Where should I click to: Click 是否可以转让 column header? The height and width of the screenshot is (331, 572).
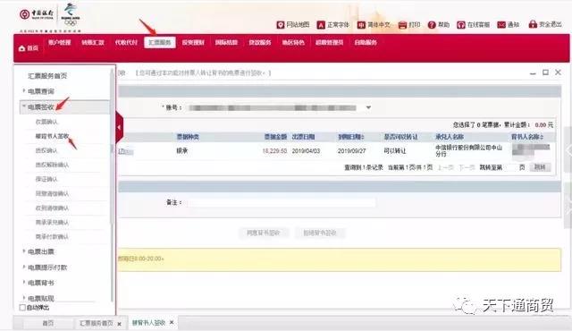click(x=400, y=137)
